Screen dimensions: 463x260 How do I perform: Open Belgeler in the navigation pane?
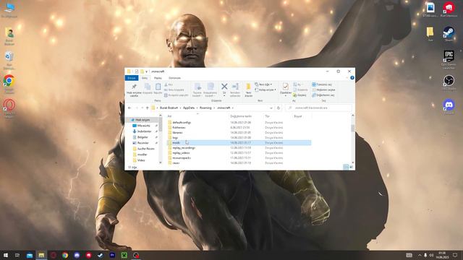[x=143, y=137]
